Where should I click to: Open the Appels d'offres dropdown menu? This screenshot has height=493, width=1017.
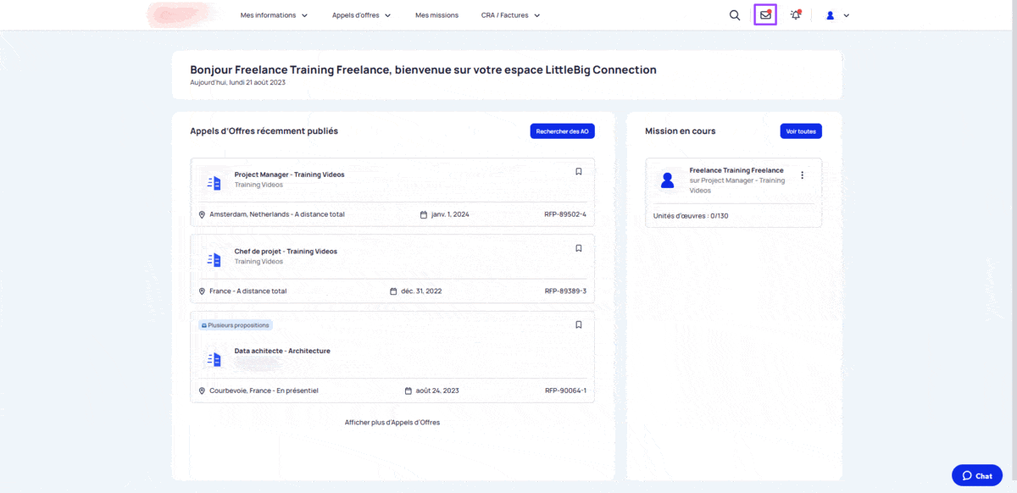[361, 15]
